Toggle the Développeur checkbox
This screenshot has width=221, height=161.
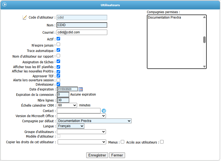point(58,84)
